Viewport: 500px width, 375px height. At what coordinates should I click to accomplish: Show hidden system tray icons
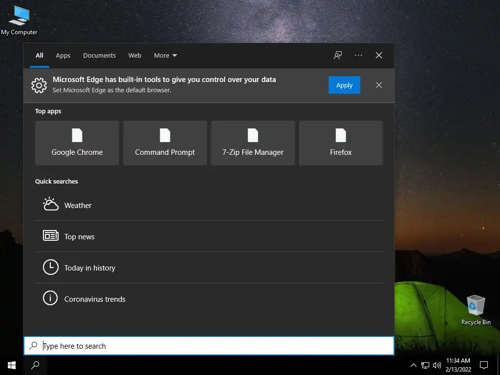pos(413,365)
